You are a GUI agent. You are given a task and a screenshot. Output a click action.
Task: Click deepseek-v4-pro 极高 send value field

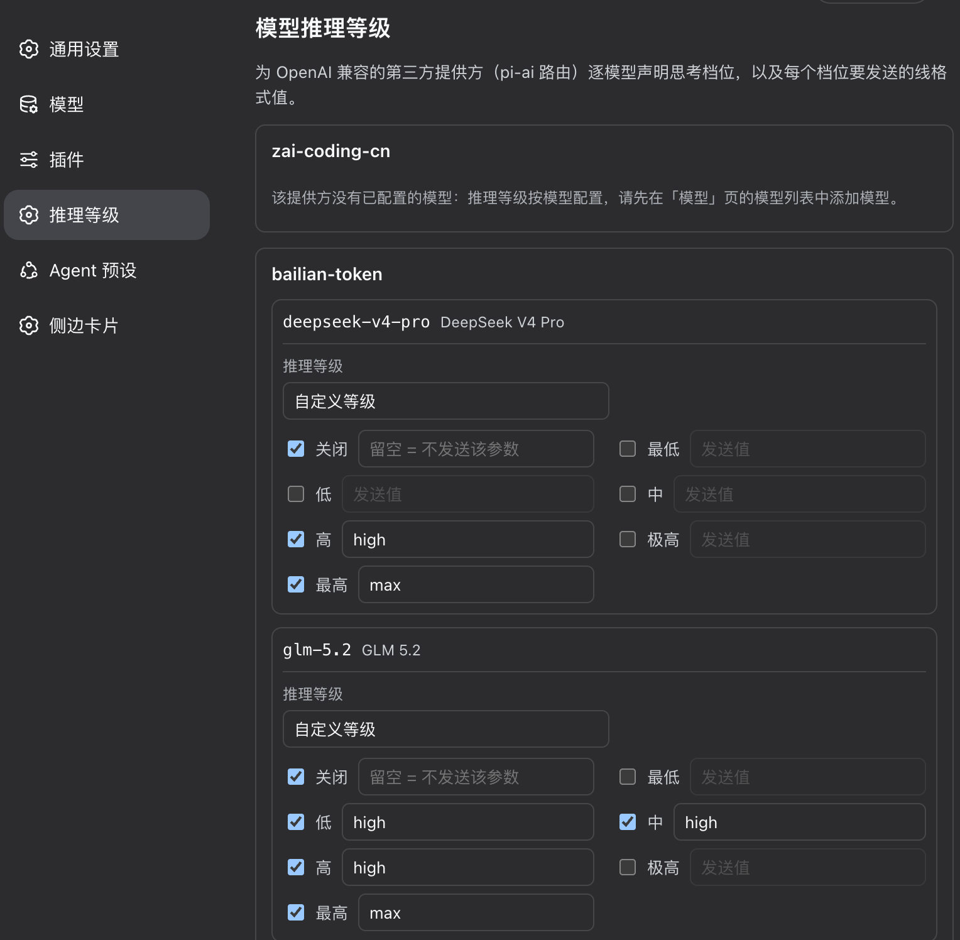808,539
